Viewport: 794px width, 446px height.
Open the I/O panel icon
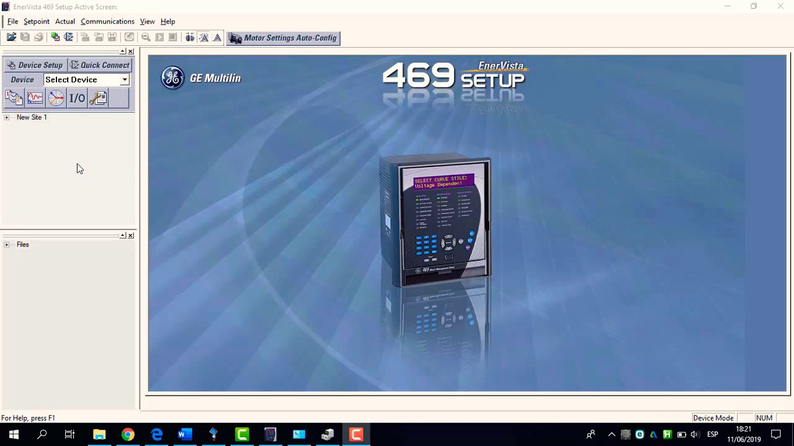(x=77, y=98)
